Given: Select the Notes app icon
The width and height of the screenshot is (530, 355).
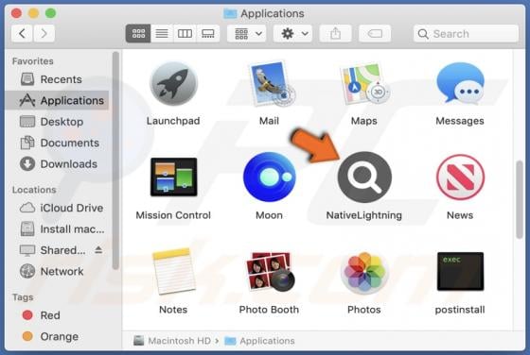Looking at the screenshot, I should point(173,271).
